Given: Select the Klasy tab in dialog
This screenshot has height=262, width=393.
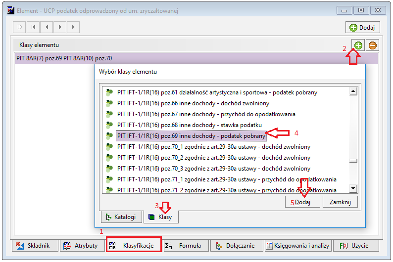Looking at the screenshot, I should click(x=161, y=217).
